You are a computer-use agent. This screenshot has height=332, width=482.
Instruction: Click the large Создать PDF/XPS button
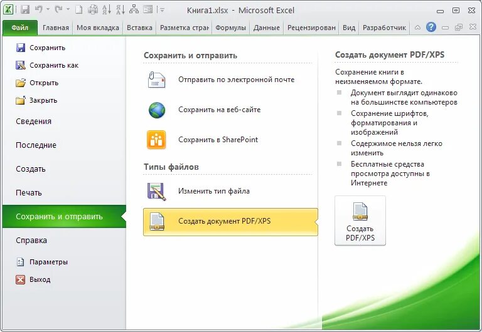point(360,220)
